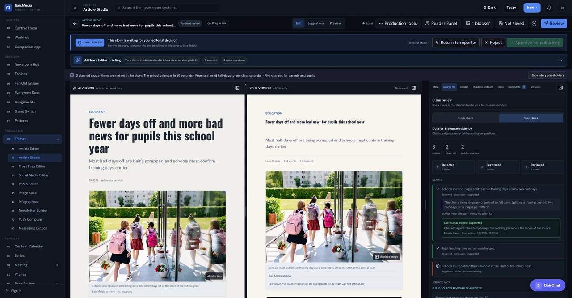Open the Comments tab
Viewport: 572px width, 298px height.
tap(517, 87)
